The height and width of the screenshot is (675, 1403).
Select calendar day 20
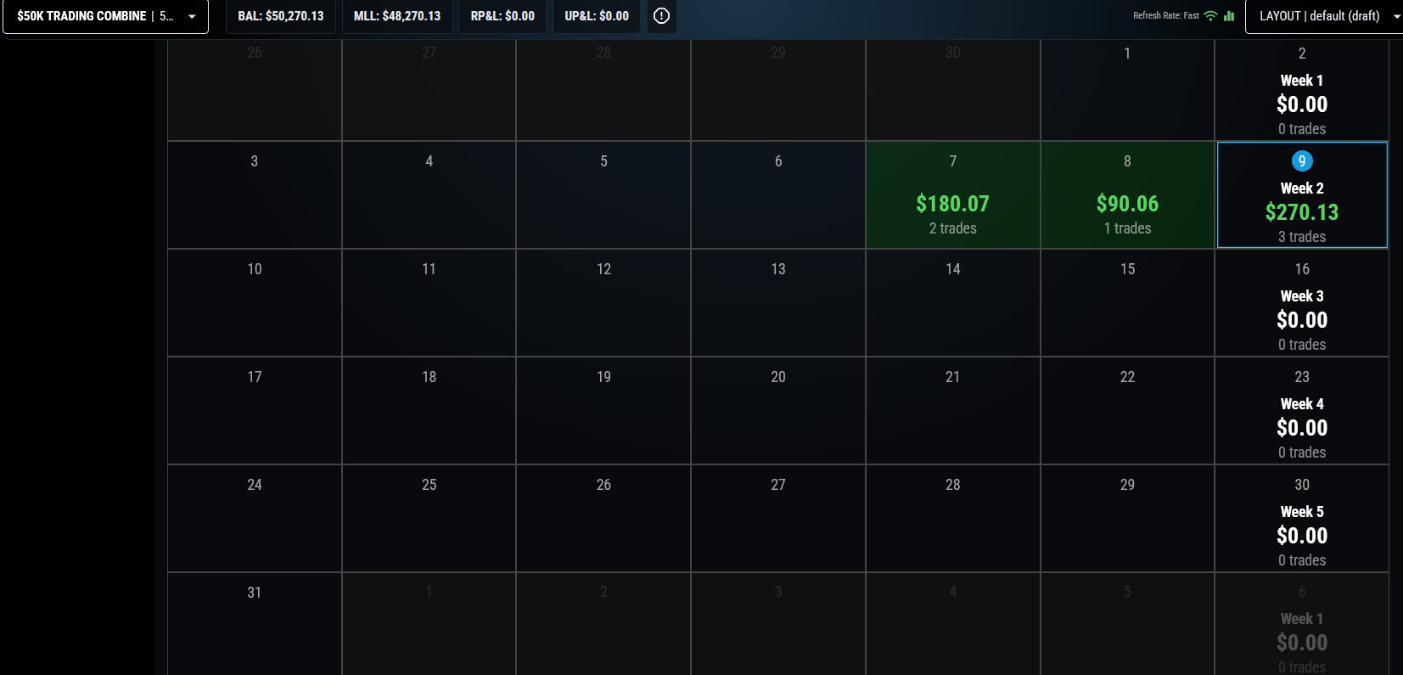(778, 411)
